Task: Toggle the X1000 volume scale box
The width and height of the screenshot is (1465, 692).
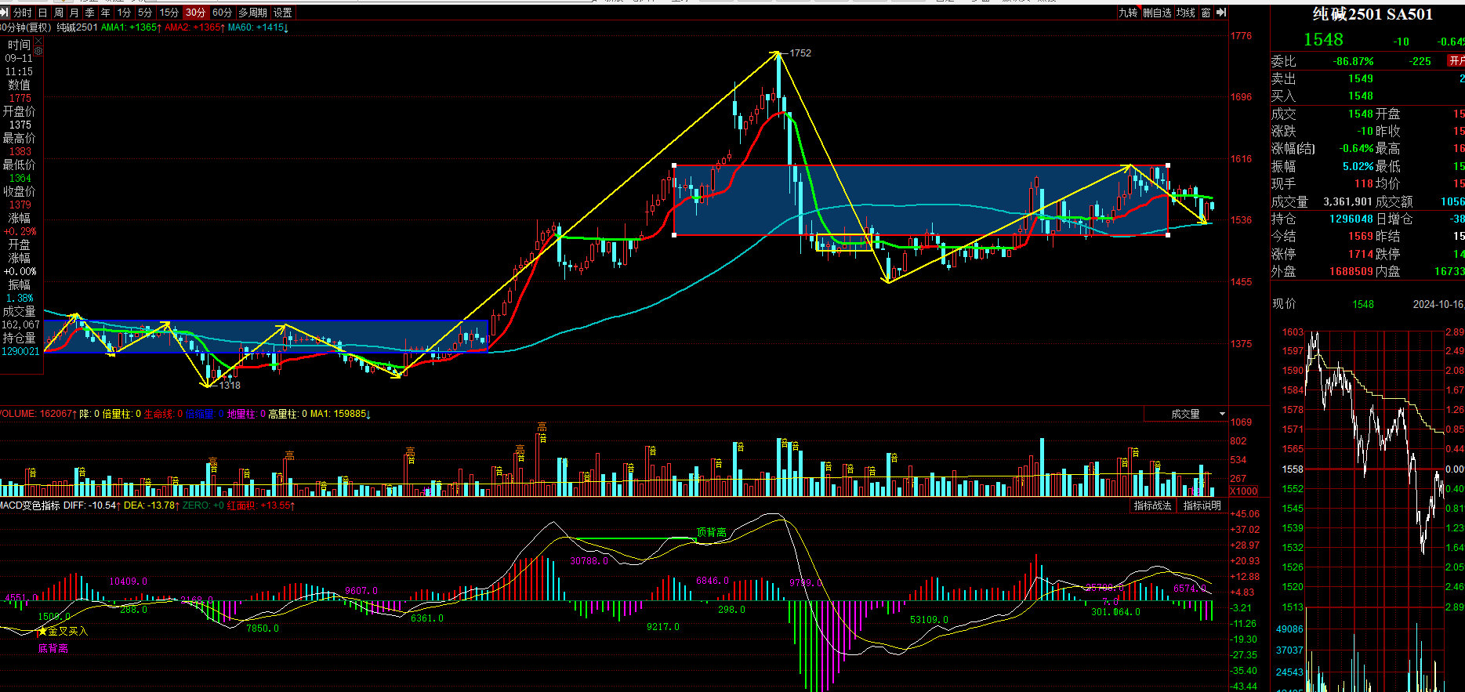Action: coord(1243,491)
